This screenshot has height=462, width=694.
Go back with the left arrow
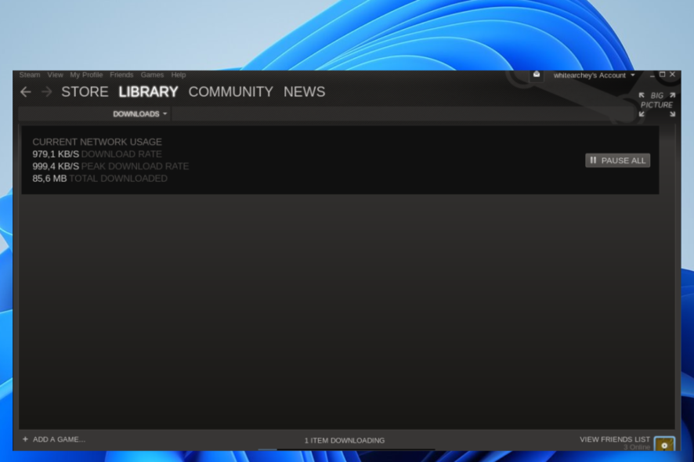pyautogui.click(x=26, y=92)
